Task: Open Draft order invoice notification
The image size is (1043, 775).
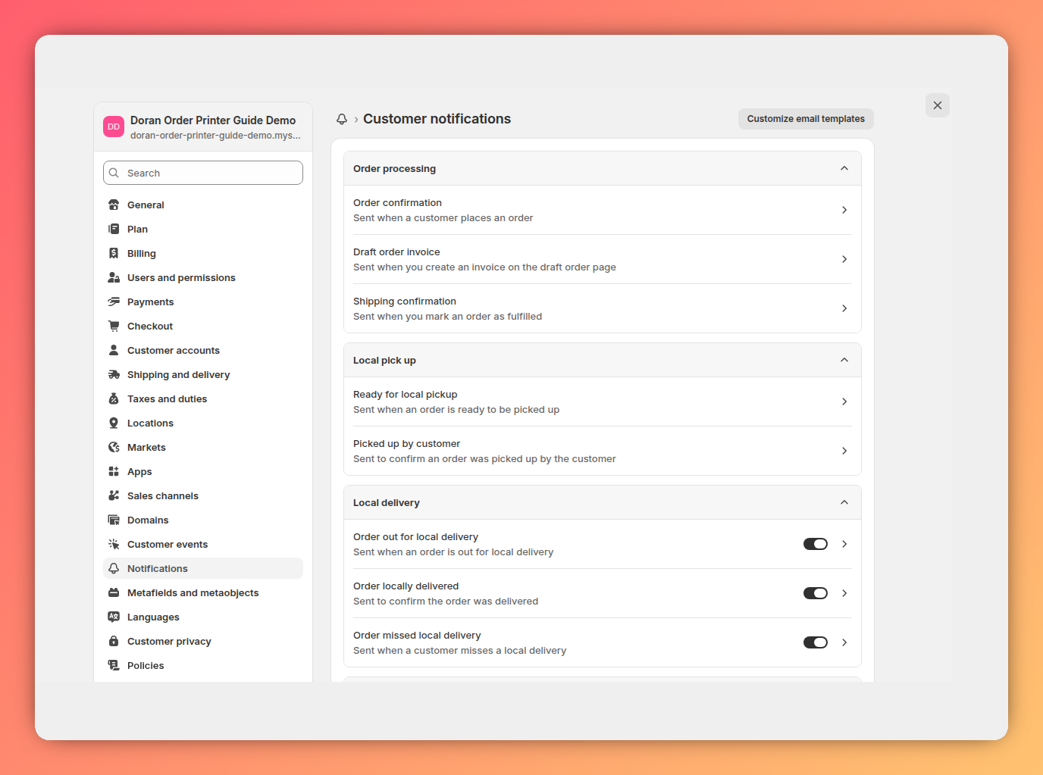Action: point(603,259)
